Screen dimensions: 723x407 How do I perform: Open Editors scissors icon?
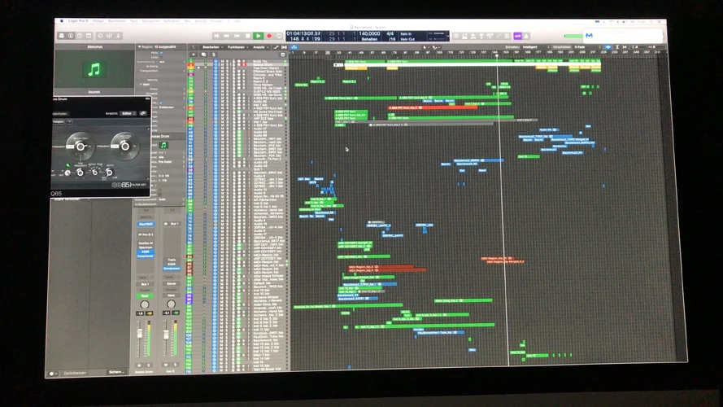tap(119, 36)
